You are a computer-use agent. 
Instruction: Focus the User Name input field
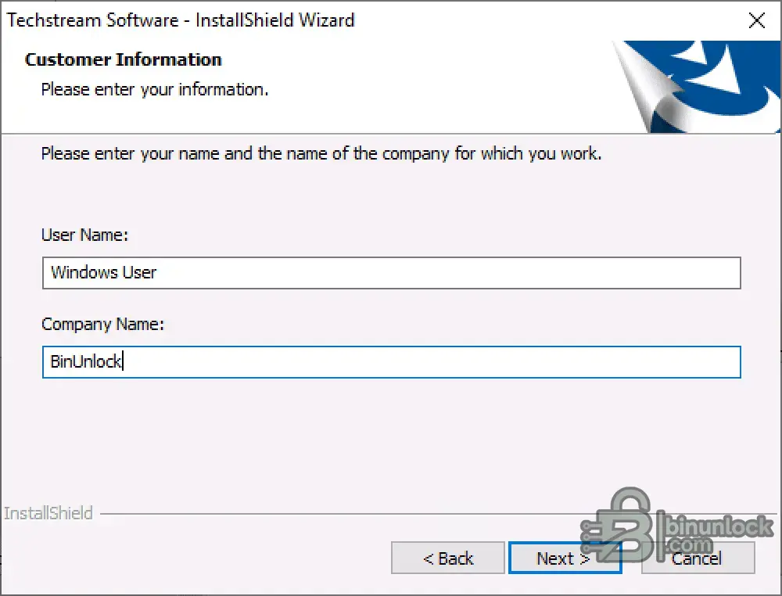pos(392,273)
